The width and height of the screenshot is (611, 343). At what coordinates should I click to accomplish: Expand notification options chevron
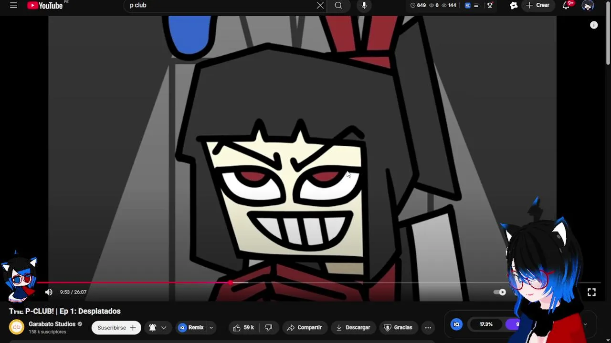164,328
